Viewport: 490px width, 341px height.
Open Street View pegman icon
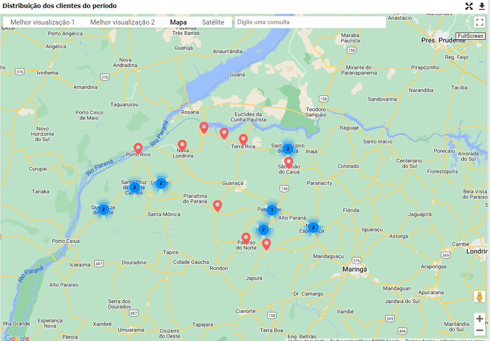(479, 296)
